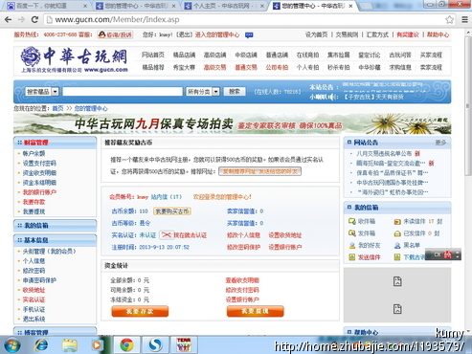This screenshot has width=472, height=354.
Task: Switch to the first 百度一下 browser tab
Action: (46, 6)
